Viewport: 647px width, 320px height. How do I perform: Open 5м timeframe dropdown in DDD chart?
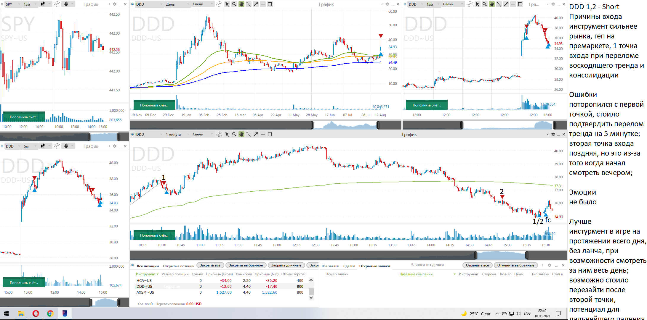pos(31,146)
